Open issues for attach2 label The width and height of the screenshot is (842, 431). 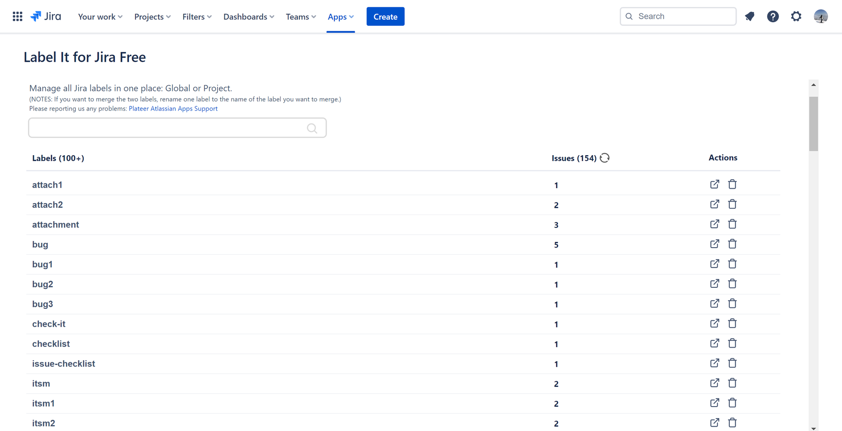(715, 204)
